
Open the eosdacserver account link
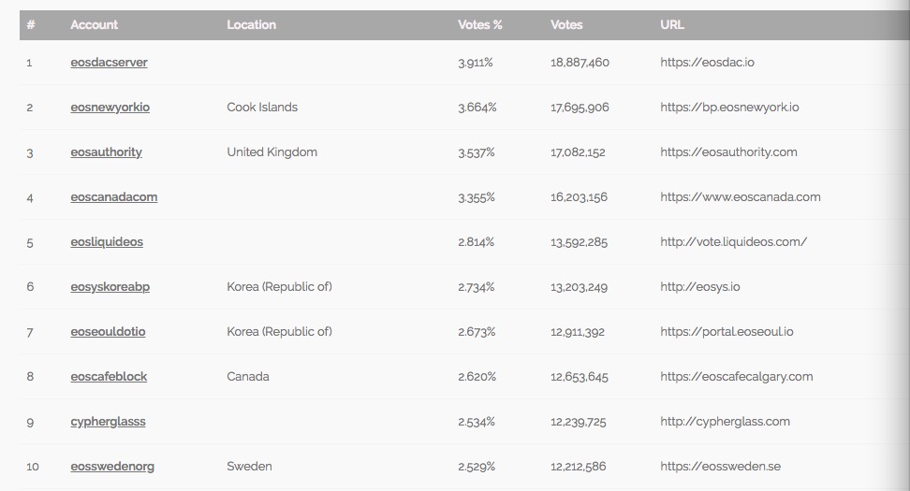(x=109, y=62)
